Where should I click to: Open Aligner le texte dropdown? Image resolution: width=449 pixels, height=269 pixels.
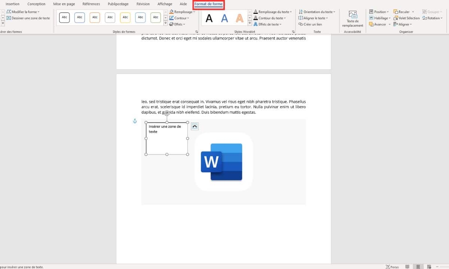(x=313, y=18)
